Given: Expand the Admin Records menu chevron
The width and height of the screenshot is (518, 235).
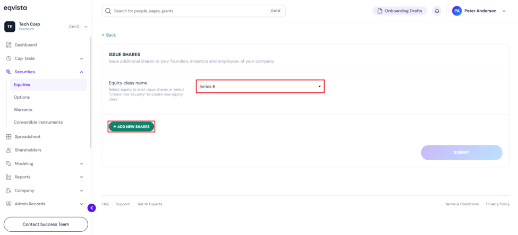Looking at the screenshot, I should (x=82, y=204).
